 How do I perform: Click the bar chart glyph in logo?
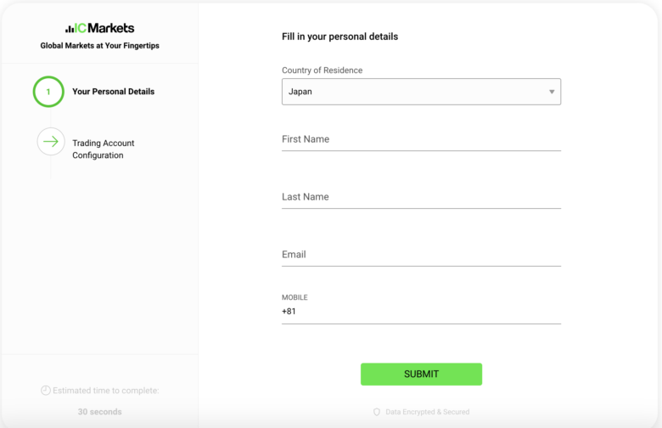pos(70,29)
